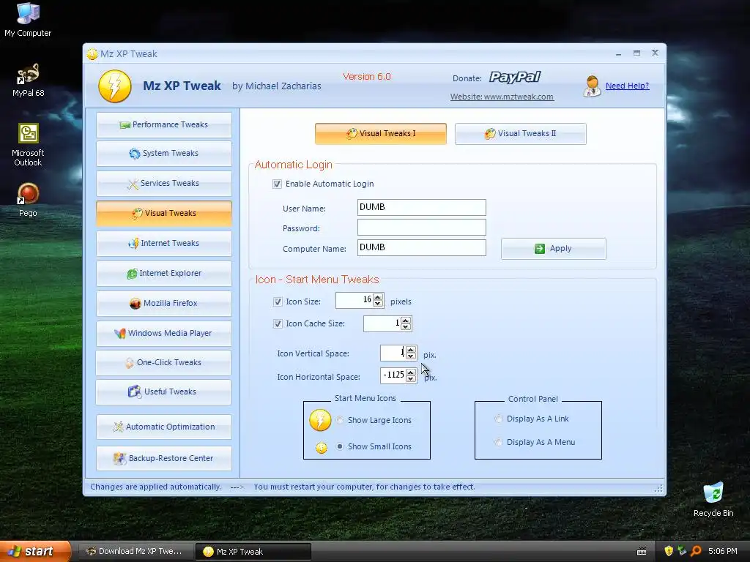750x562 pixels.
Task: Toggle Enable Automatic Login checkbox
Action: coord(277,184)
